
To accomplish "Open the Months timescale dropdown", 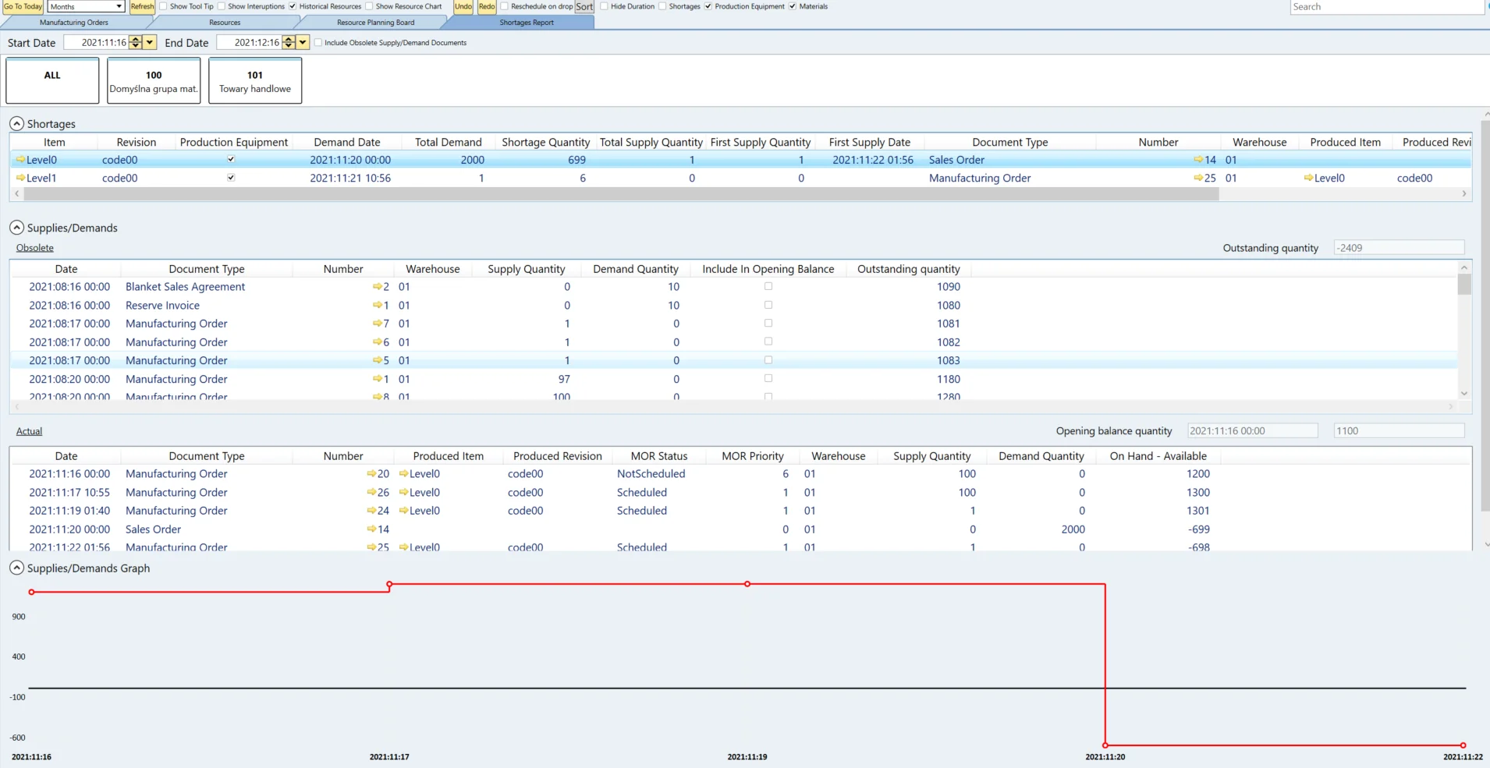I will (x=119, y=6).
